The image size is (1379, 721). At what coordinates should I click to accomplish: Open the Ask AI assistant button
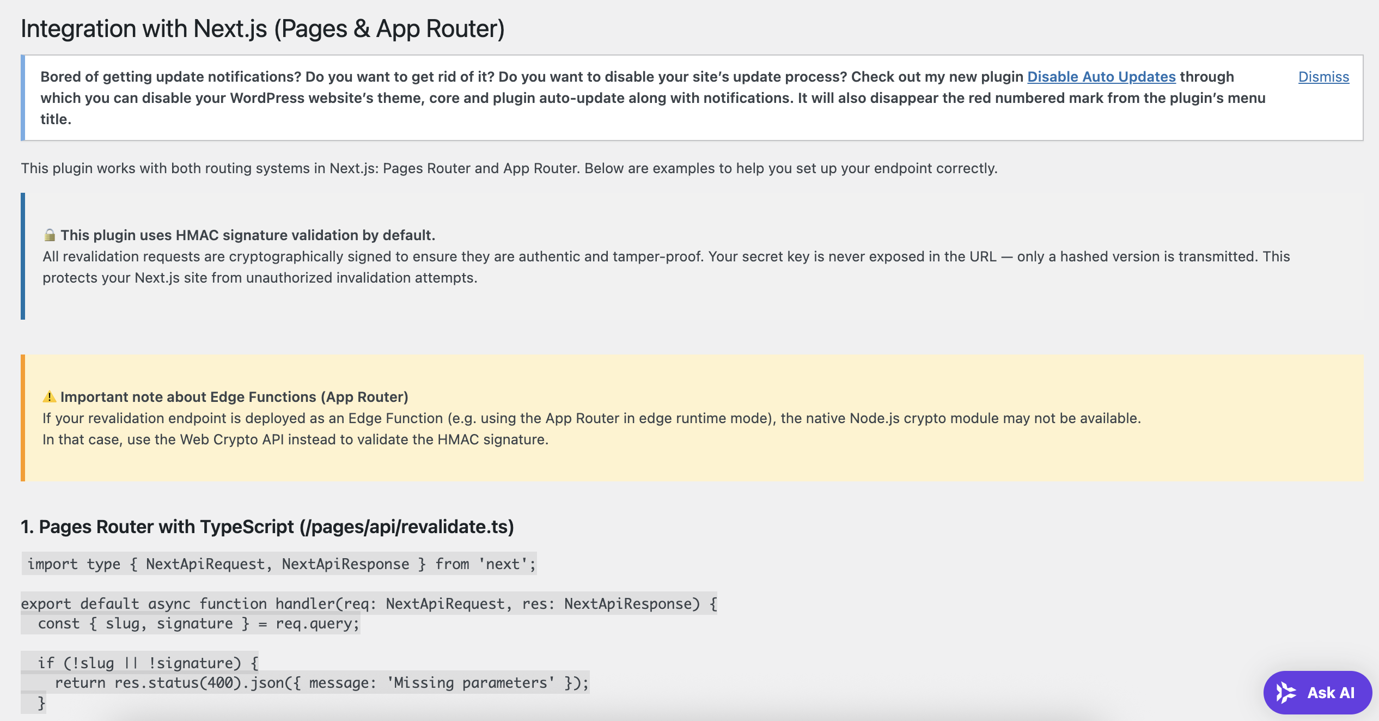pyautogui.click(x=1317, y=692)
